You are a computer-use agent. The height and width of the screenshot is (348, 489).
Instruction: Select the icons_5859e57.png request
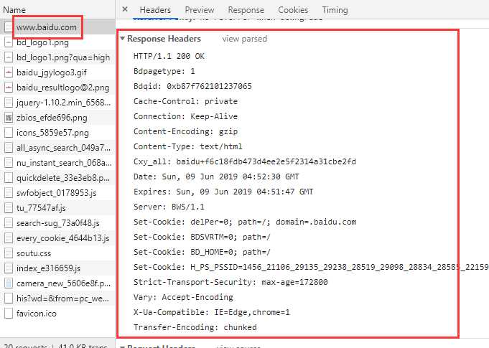(52, 133)
